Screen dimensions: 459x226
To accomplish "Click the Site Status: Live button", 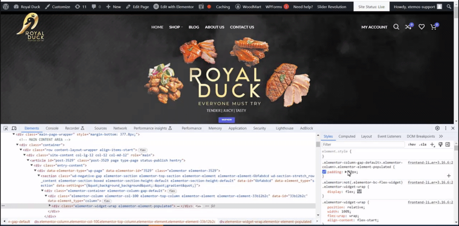I will coord(371,7).
